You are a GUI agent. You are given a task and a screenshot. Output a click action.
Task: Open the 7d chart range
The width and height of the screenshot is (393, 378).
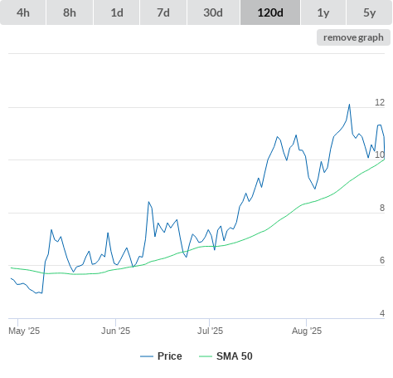coord(163,12)
